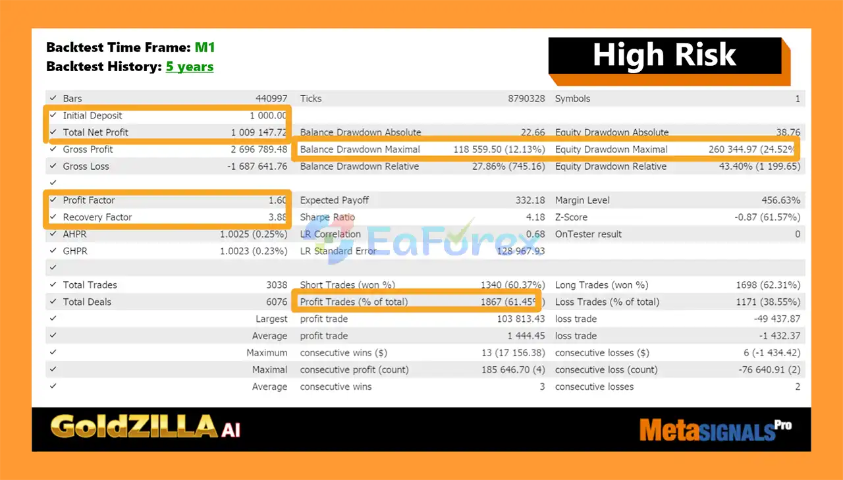
Task: Toggle the checkmark next to Gross Loss
Action: coord(53,166)
